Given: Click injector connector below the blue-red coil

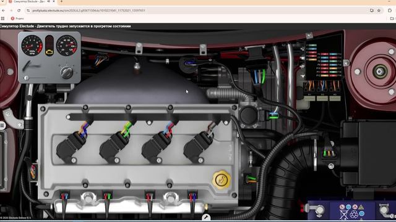Looking at the screenshot, I should (x=150, y=196).
